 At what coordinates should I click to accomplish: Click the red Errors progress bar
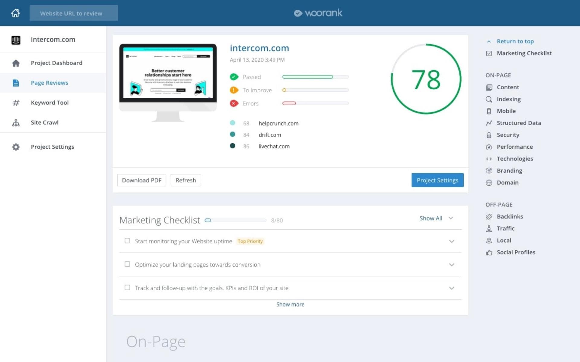[315, 103]
